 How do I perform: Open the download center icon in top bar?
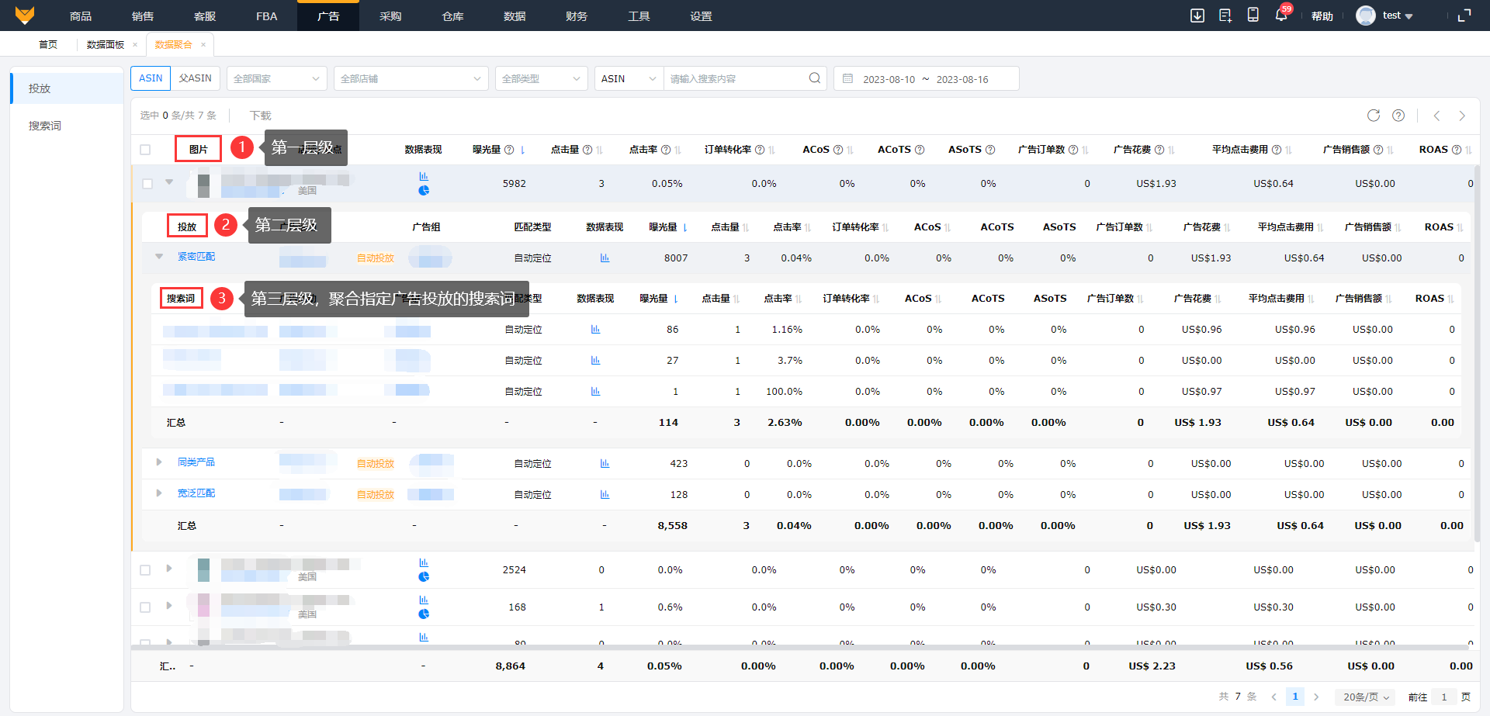click(1197, 16)
